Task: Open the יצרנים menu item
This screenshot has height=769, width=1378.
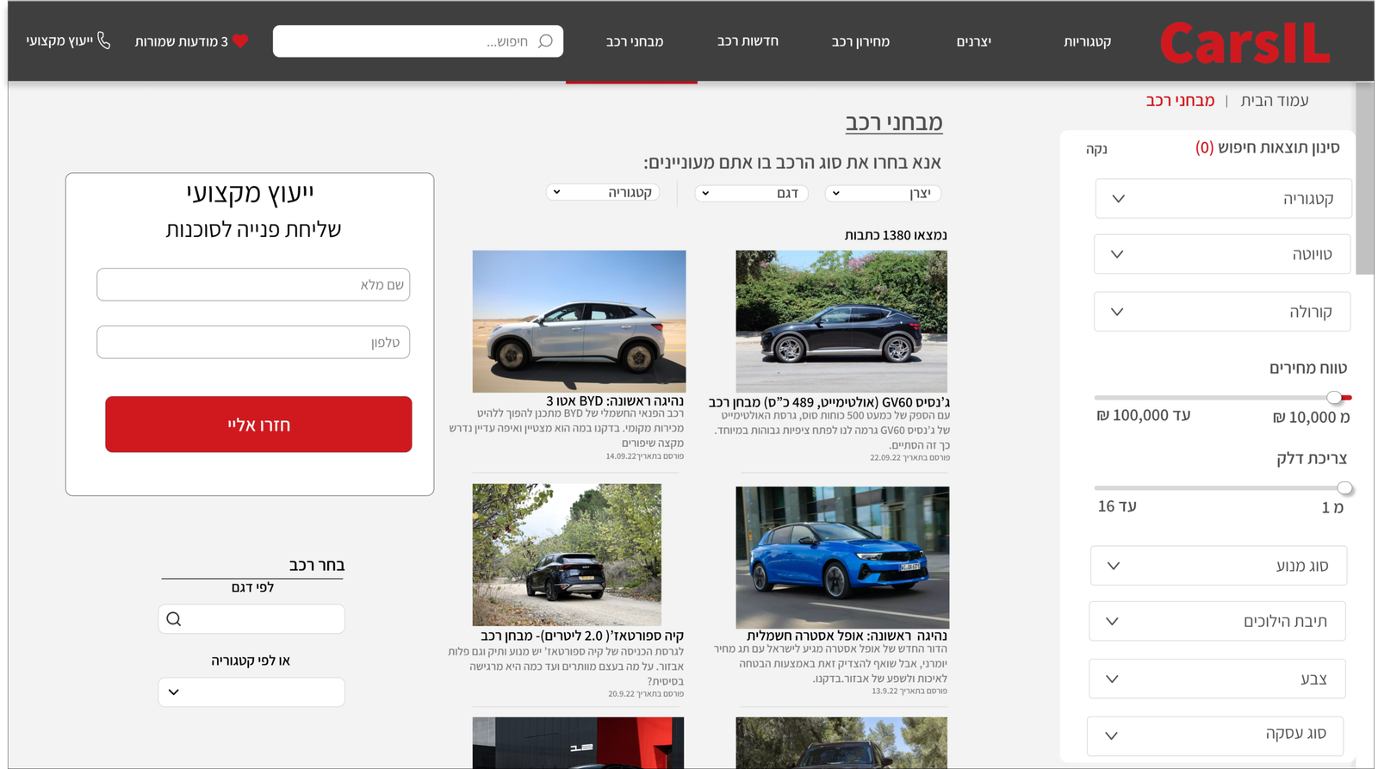Action: (x=974, y=41)
